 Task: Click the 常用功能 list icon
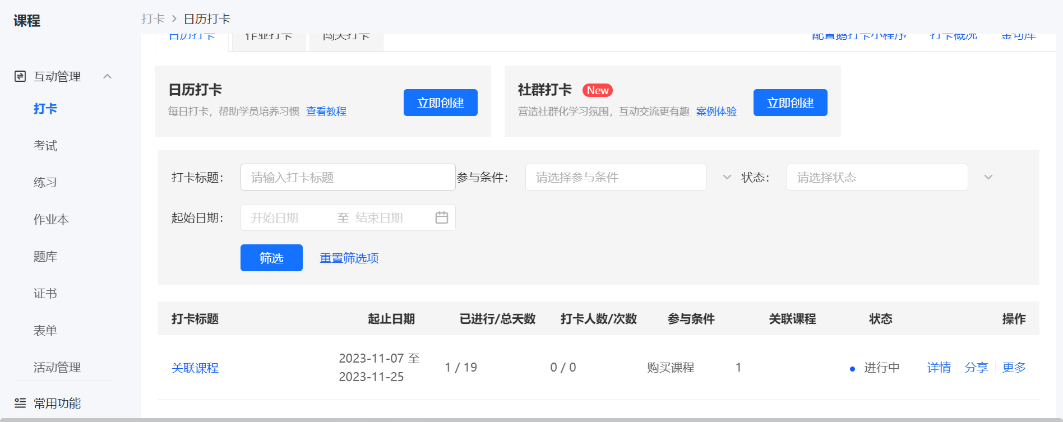[x=20, y=403]
